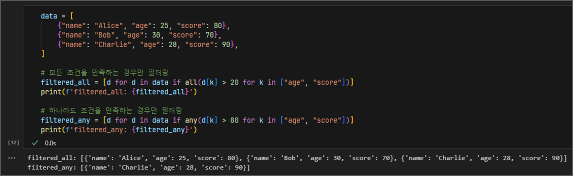573x176 pixels.
Task: Click the 'any' function call in code
Action: click(191, 120)
